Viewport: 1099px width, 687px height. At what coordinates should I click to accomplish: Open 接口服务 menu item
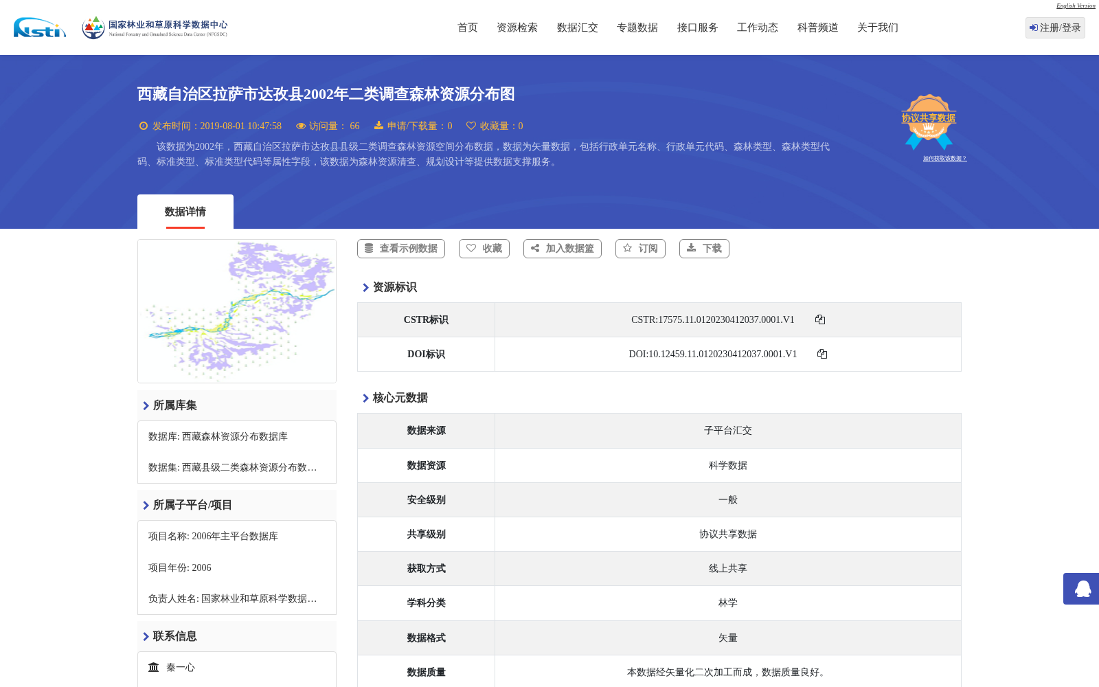698,27
